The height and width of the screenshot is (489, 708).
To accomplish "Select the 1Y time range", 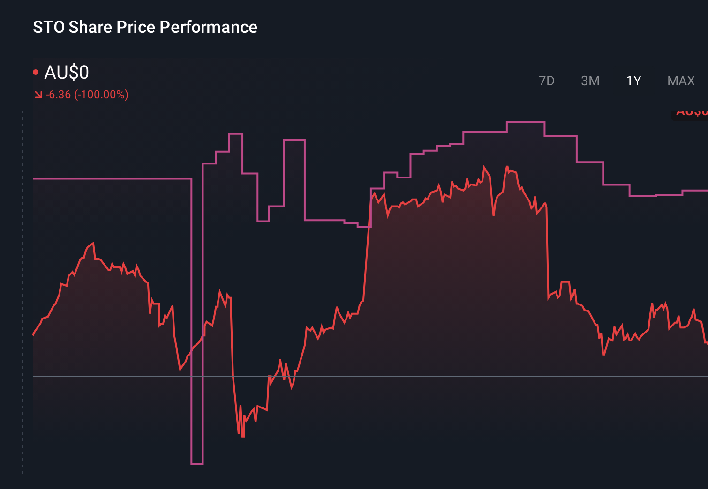I will 633,81.
